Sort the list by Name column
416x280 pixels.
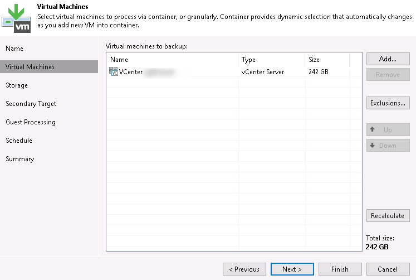pyautogui.click(x=173, y=60)
